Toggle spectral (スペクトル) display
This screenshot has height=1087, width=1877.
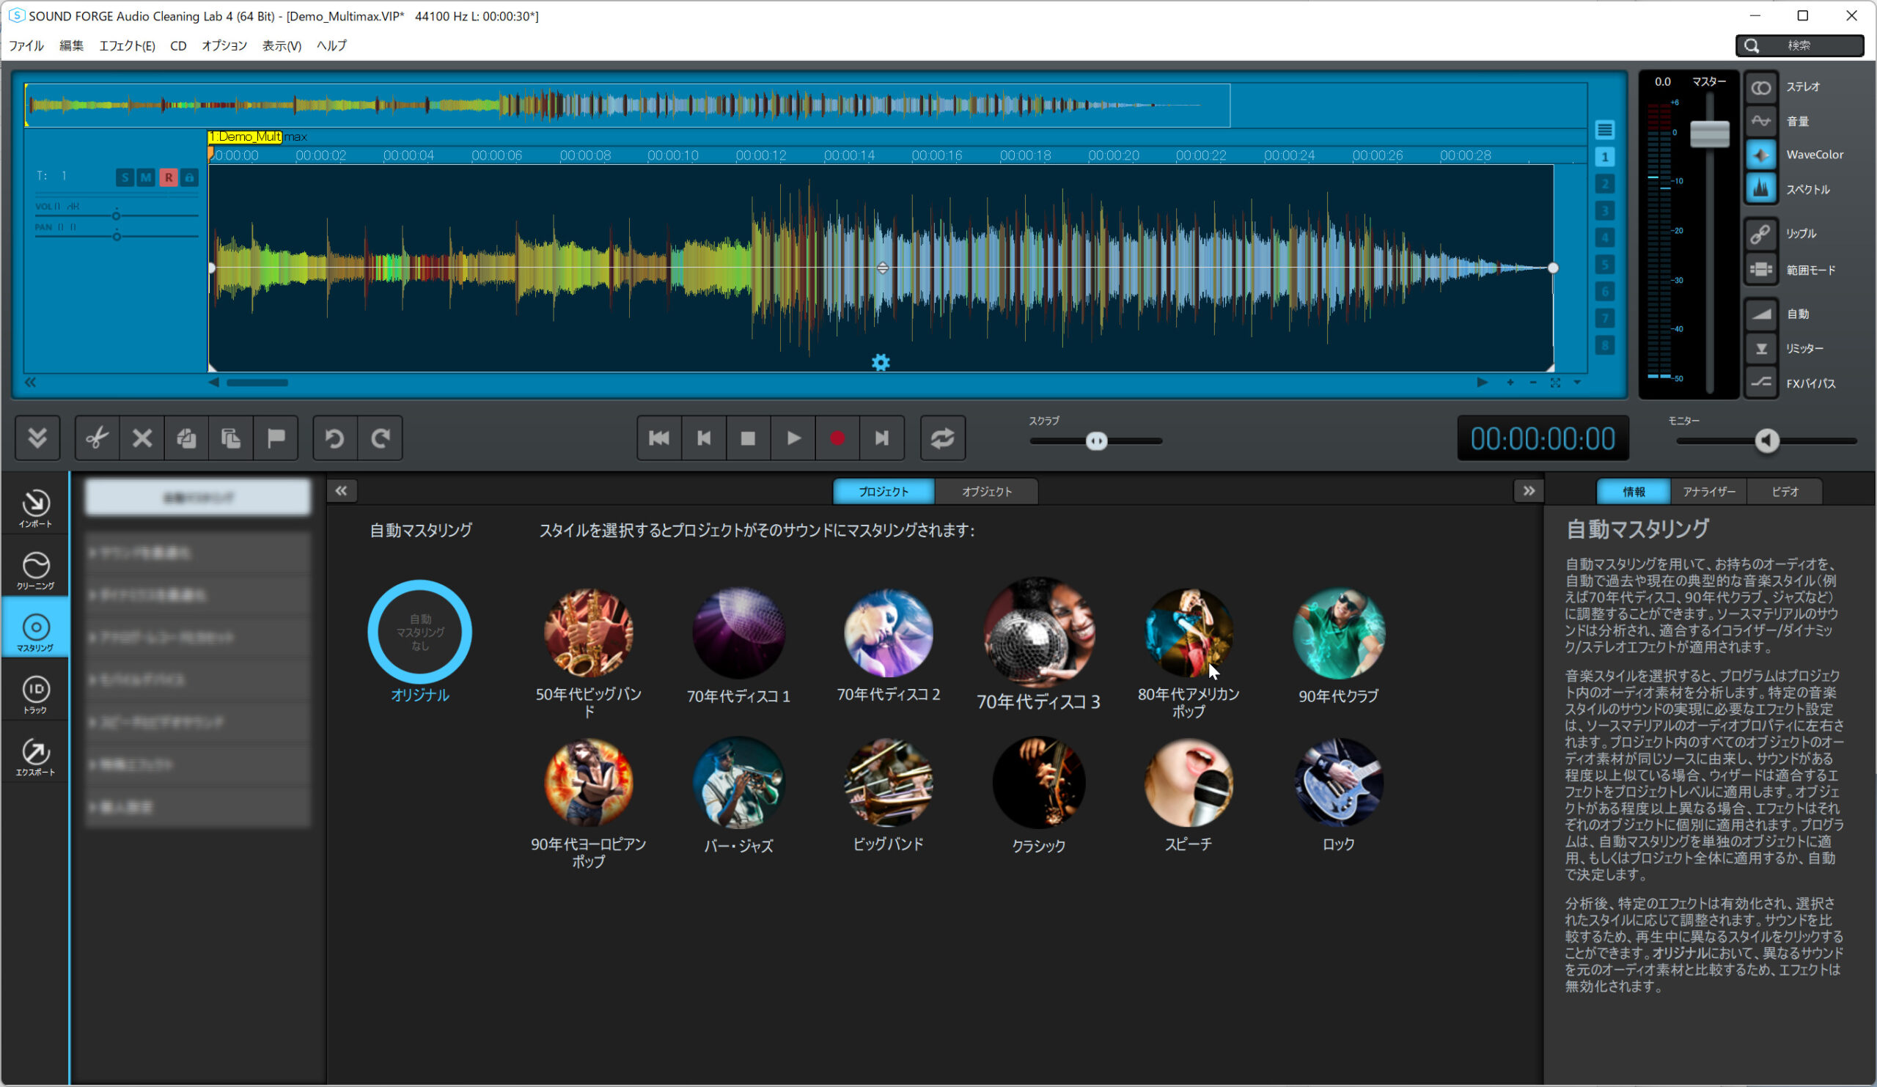click(x=1761, y=189)
